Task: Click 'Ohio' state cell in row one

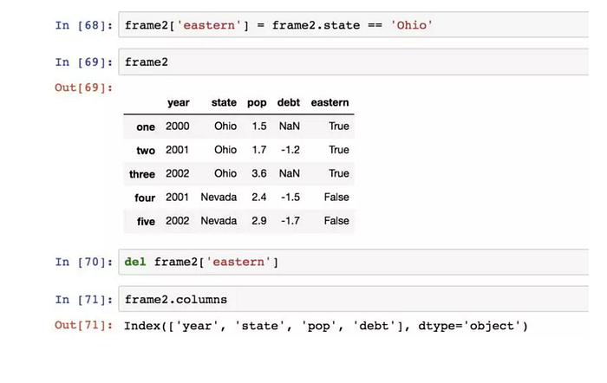Action: tap(225, 127)
